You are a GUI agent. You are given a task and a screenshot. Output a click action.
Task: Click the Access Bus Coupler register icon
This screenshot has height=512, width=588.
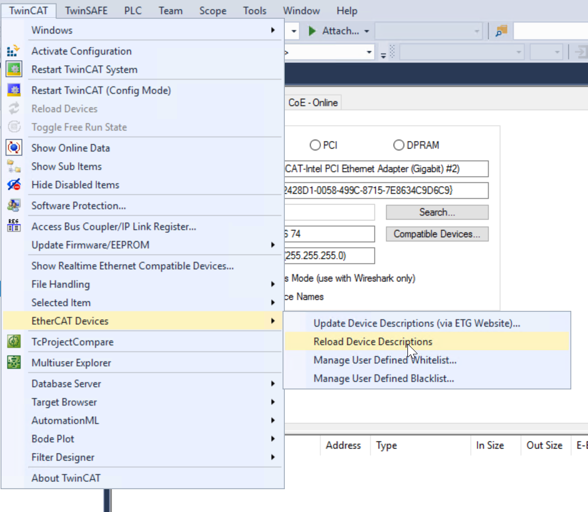14,226
